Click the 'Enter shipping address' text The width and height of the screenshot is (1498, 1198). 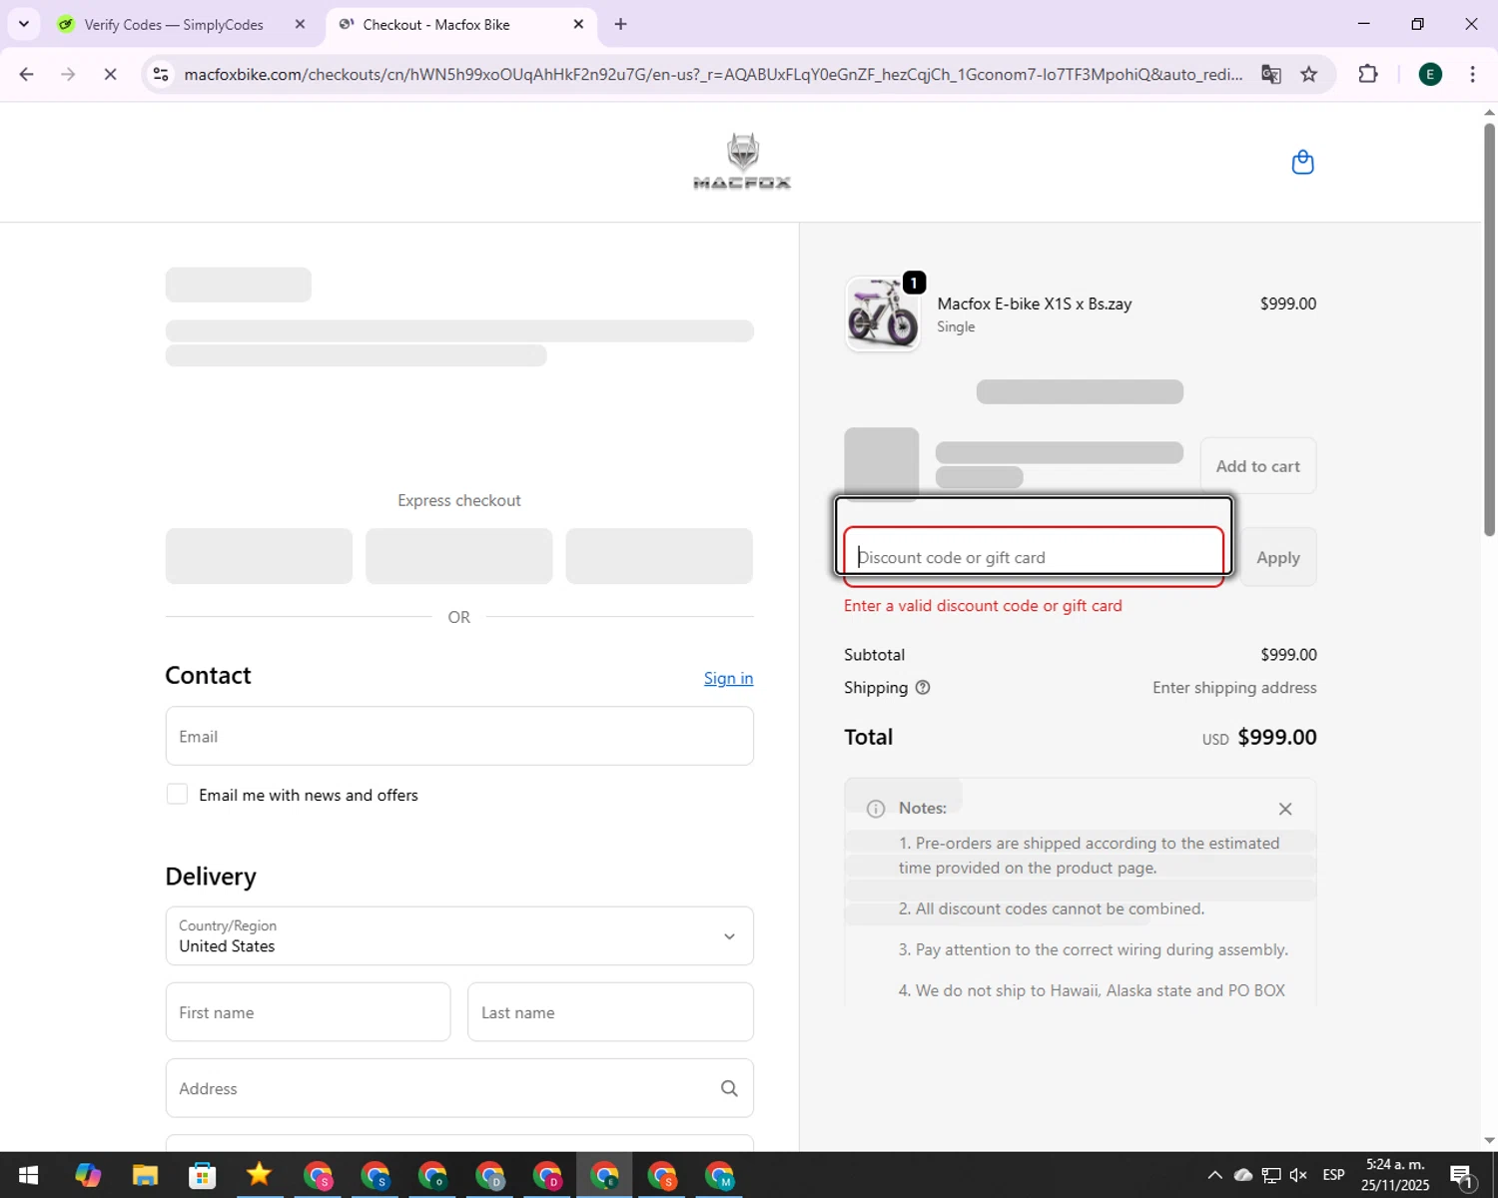(x=1234, y=688)
